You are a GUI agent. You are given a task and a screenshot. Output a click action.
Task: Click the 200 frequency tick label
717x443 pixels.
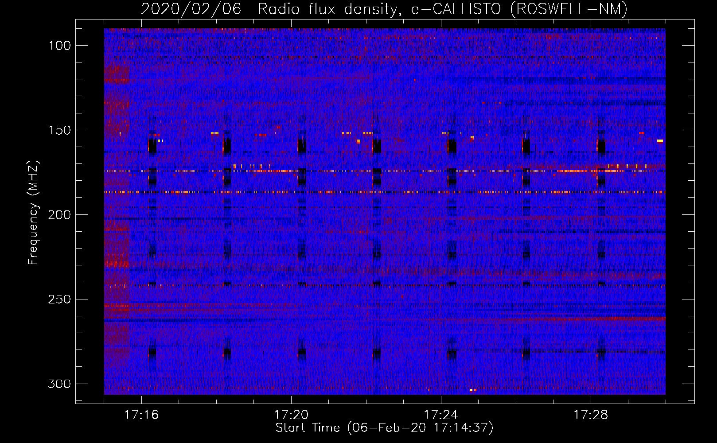59,215
